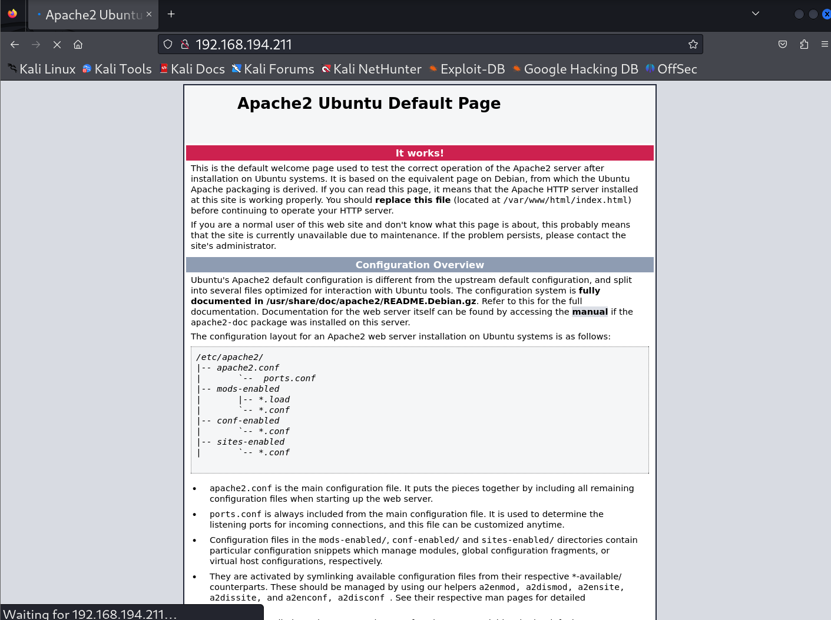Image resolution: width=831 pixels, height=620 pixels.
Task: Expand the list all tabs chevron
Action: pyautogui.click(x=756, y=14)
